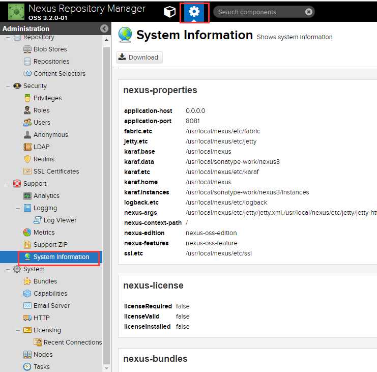Click the nexus-bundles section heading
This screenshot has width=377, height=372.
point(155,359)
